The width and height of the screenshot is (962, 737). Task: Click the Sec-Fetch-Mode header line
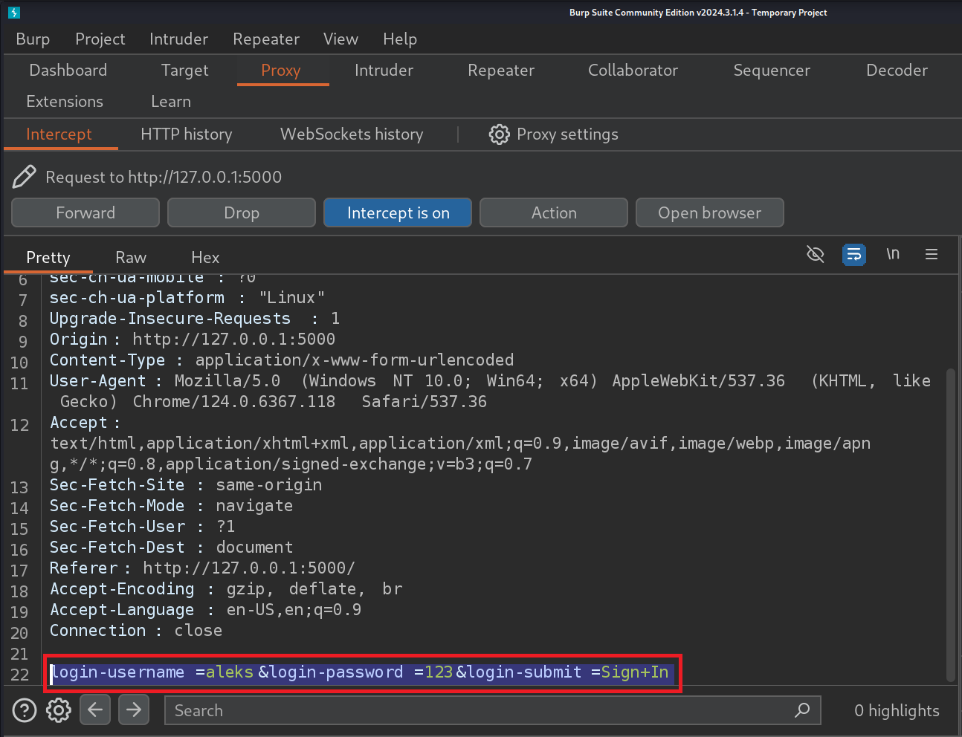click(x=172, y=505)
